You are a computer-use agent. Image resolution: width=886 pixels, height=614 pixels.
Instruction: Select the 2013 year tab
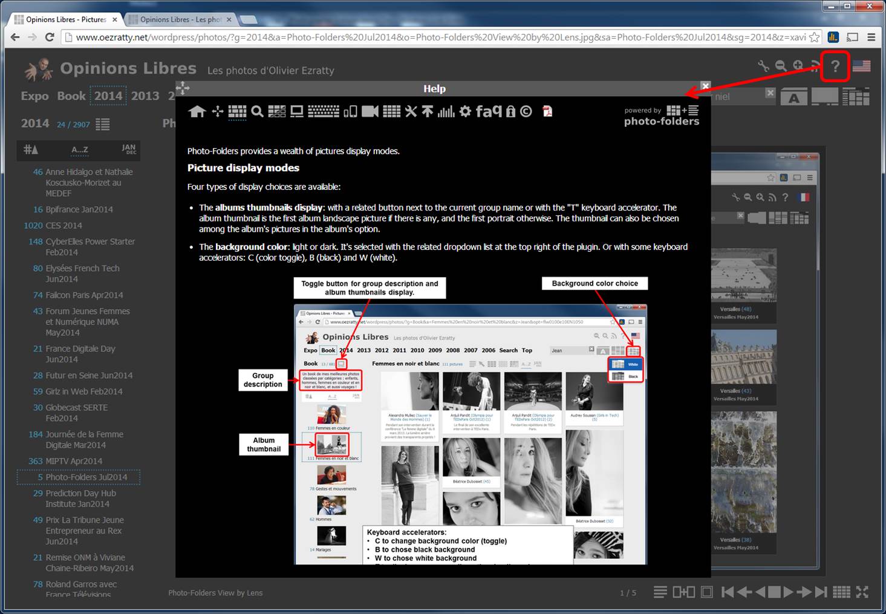pos(145,96)
